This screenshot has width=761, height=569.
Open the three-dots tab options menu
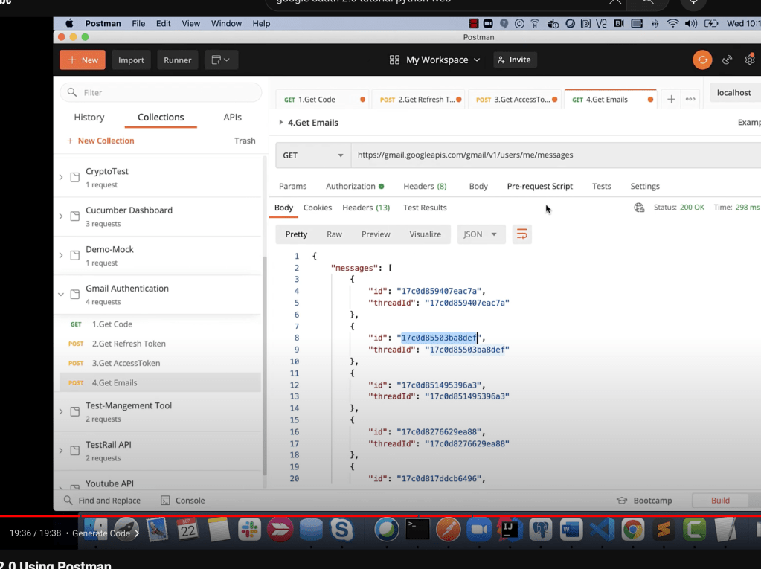(690, 100)
